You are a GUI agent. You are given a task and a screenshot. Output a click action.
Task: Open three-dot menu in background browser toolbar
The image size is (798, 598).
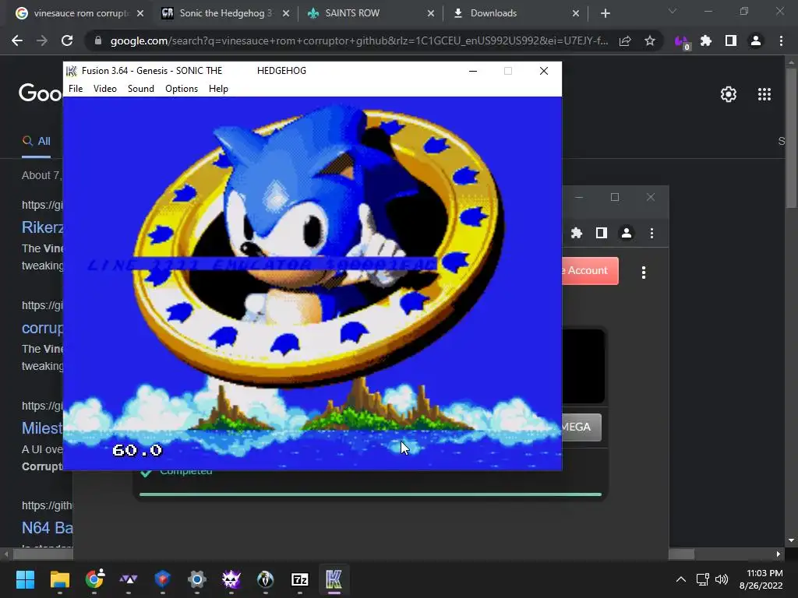click(x=651, y=233)
